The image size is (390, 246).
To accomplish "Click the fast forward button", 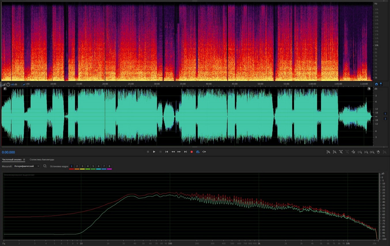I will [179, 152].
